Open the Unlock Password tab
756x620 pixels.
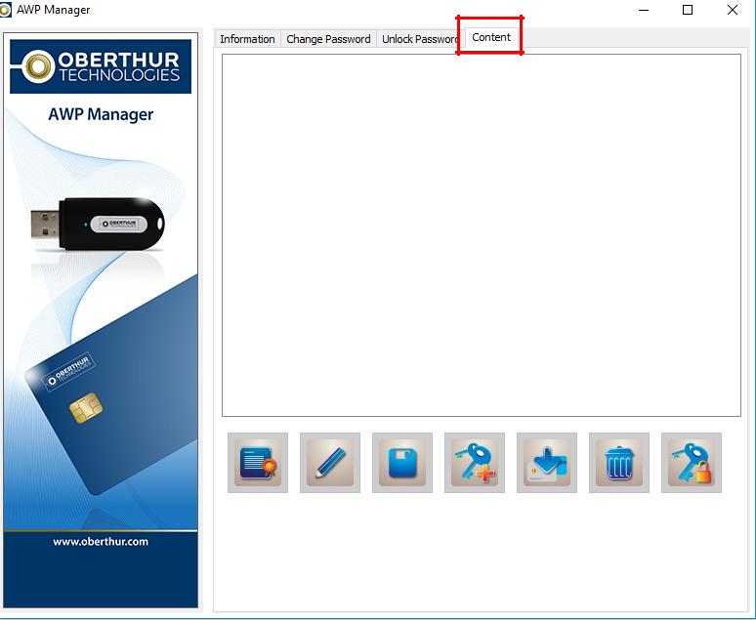(x=418, y=39)
